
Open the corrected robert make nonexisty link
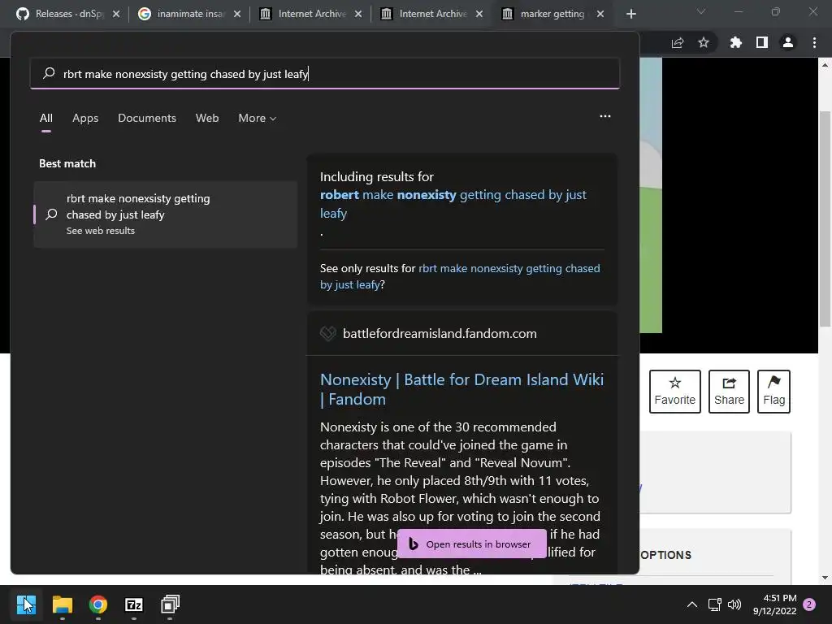tap(453, 204)
